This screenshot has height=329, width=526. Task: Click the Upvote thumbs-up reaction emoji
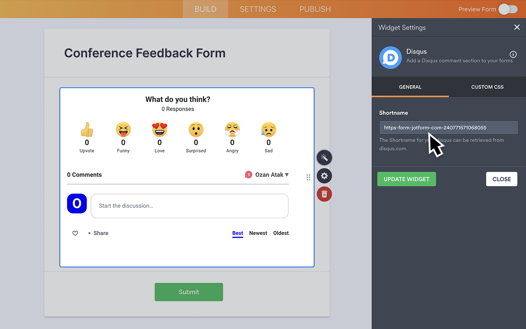[x=87, y=129]
